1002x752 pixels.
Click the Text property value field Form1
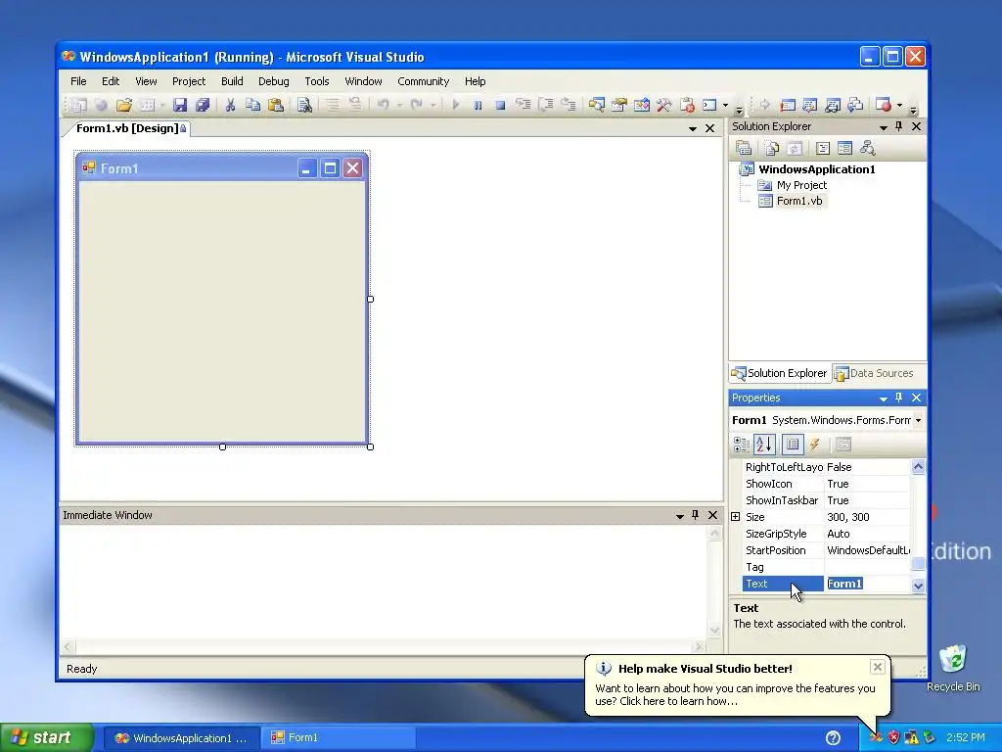867,584
